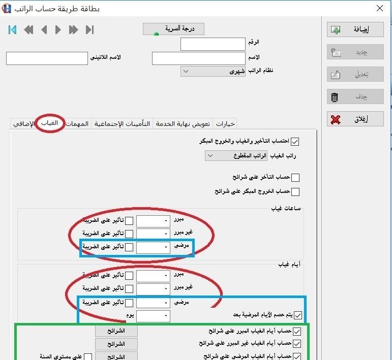Click the درجة السرية button
The image size is (392, 360).
click(173, 29)
